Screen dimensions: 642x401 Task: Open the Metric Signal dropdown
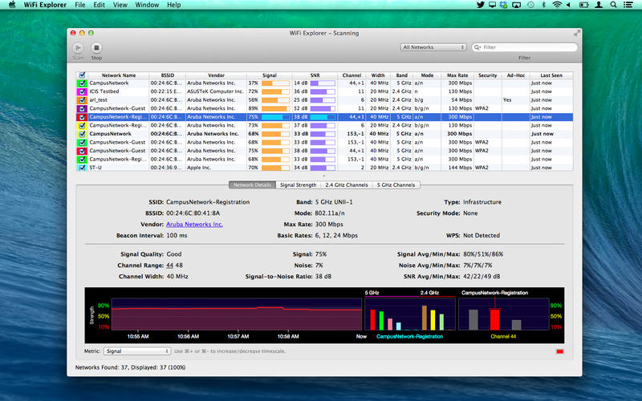[x=136, y=351]
